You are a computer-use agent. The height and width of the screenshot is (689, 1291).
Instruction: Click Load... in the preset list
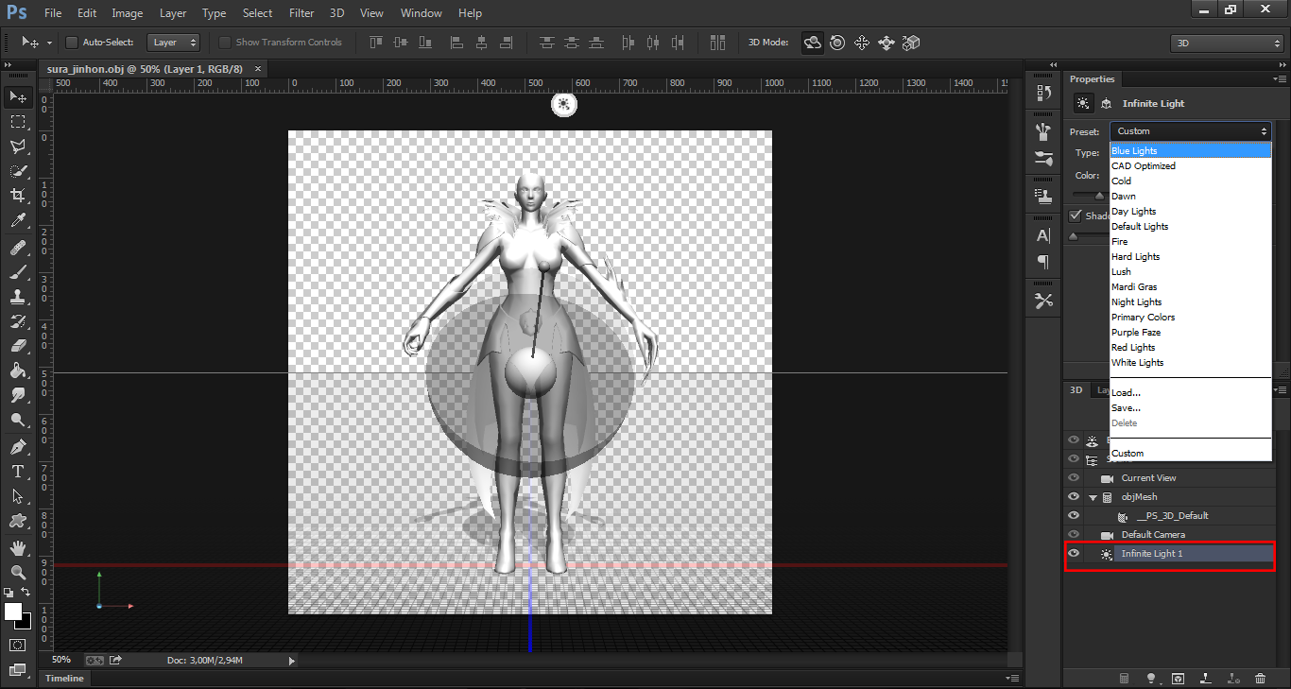[x=1191, y=393]
